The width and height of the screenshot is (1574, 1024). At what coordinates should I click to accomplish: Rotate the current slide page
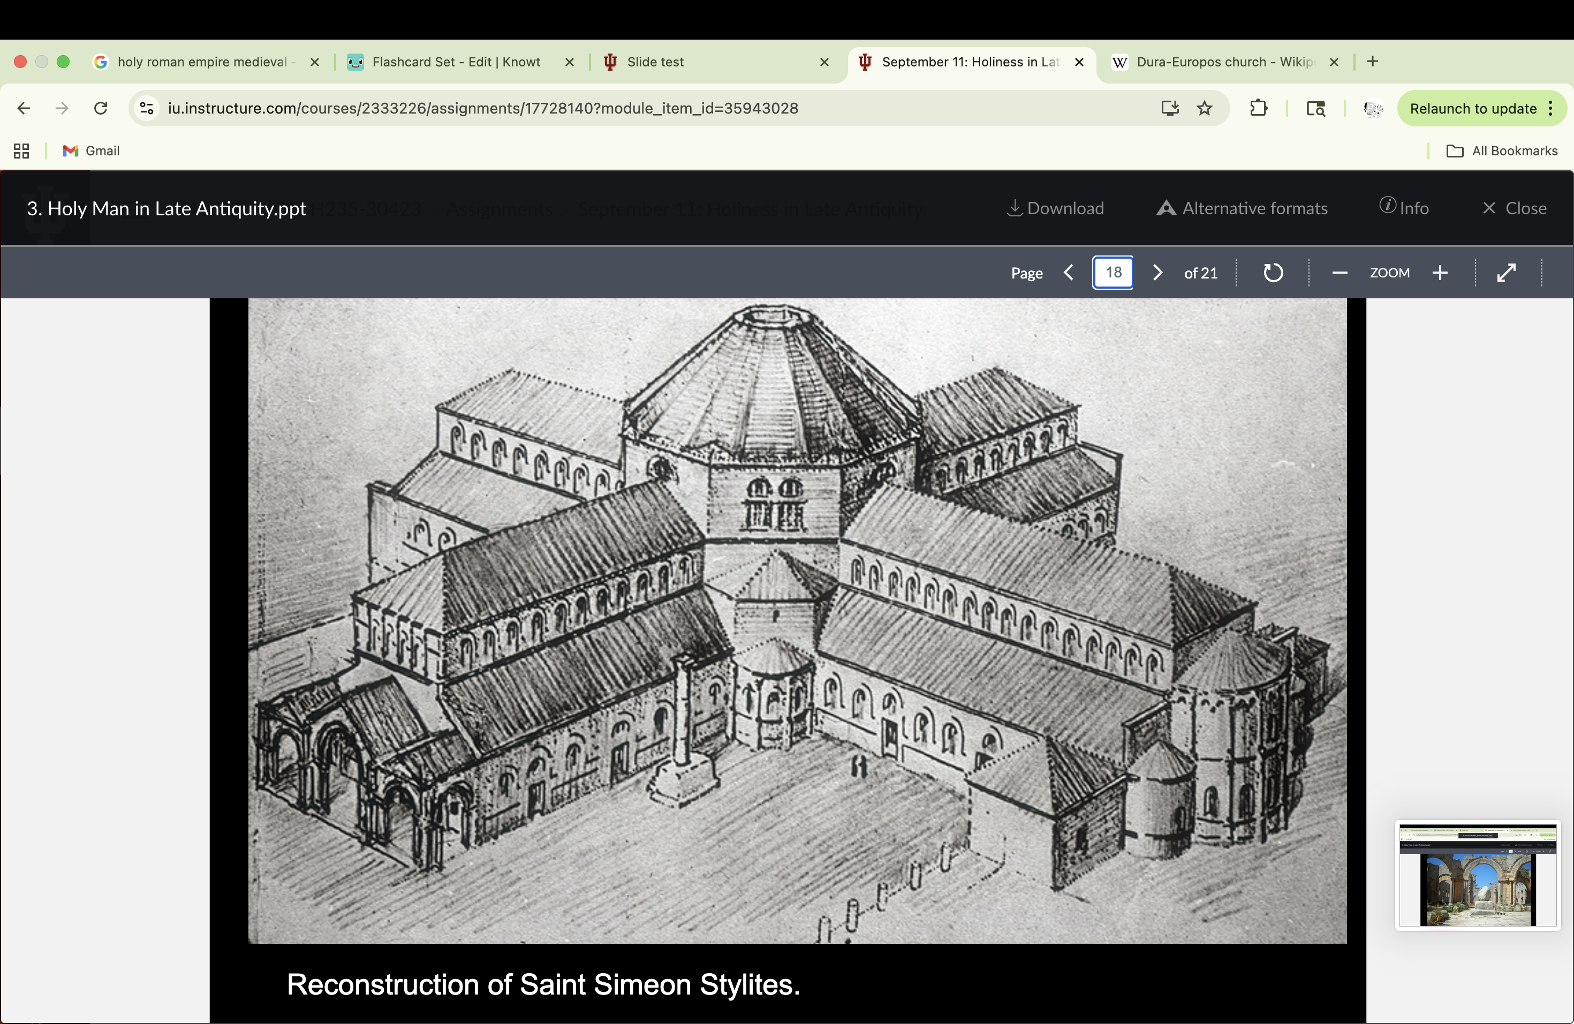point(1273,272)
